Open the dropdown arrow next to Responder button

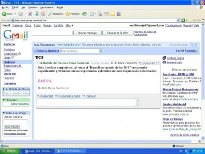point(159,63)
